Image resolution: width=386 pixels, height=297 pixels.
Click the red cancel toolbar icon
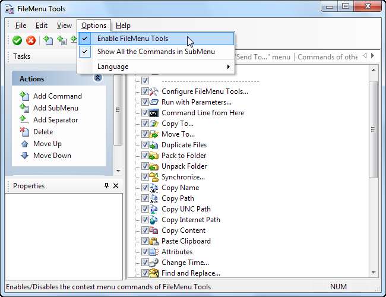pos(30,40)
